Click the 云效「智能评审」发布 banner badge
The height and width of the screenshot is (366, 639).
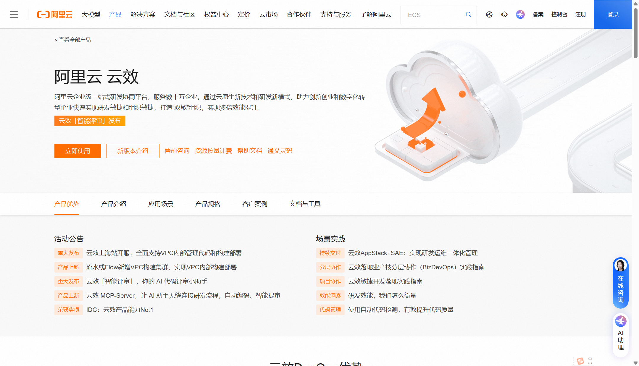tap(90, 121)
